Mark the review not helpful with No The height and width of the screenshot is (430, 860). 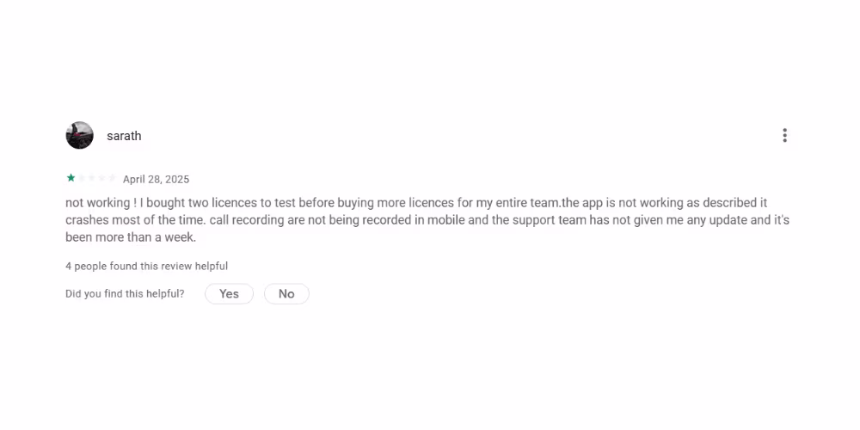(286, 294)
